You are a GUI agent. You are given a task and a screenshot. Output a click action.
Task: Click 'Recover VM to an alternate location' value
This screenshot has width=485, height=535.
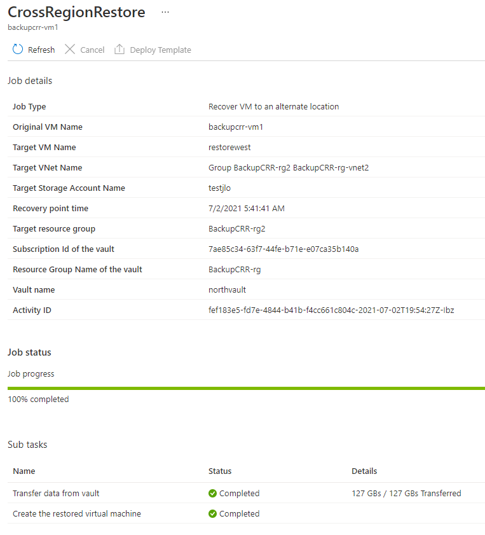tap(274, 107)
